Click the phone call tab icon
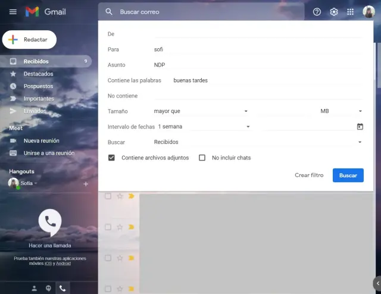This screenshot has height=294, width=381. click(x=63, y=288)
